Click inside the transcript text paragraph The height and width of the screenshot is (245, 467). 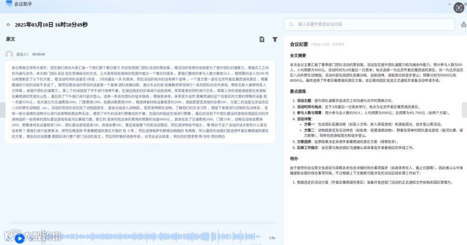pyautogui.click(x=140, y=102)
